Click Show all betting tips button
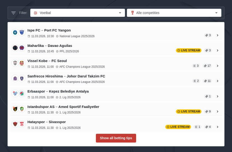This screenshot has height=152, width=232. [x=116, y=138]
